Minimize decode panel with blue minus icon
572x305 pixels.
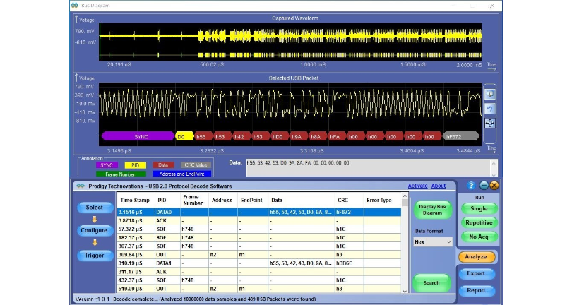click(484, 186)
